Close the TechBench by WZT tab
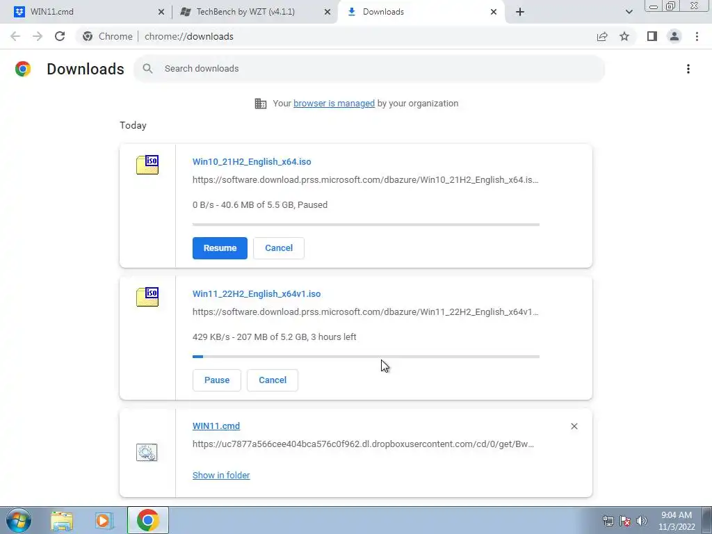Viewport: 712px width, 534px height. (327, 12)
